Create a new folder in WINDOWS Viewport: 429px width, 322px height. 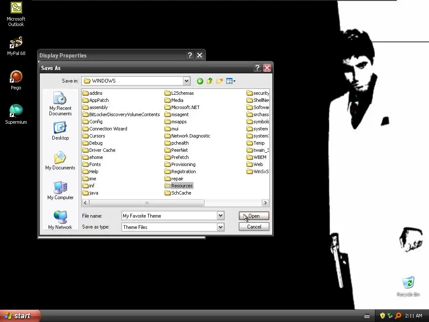pyautogui.click(x=220, y=81)
